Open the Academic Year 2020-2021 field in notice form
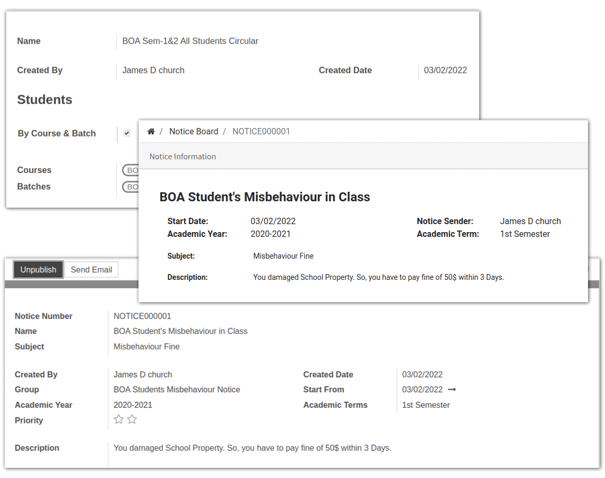This screenshot has height=478, width=605. tap(133, 405)
